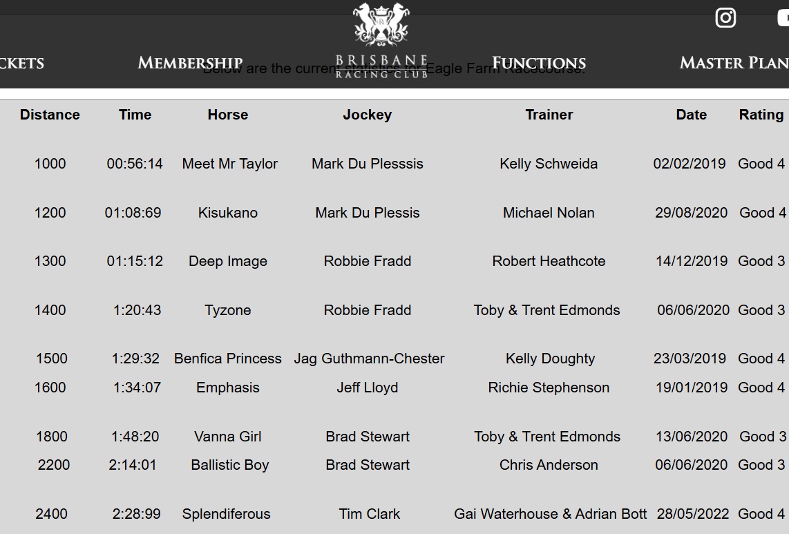Sort records by the Date column header

[x=691, y=115]
